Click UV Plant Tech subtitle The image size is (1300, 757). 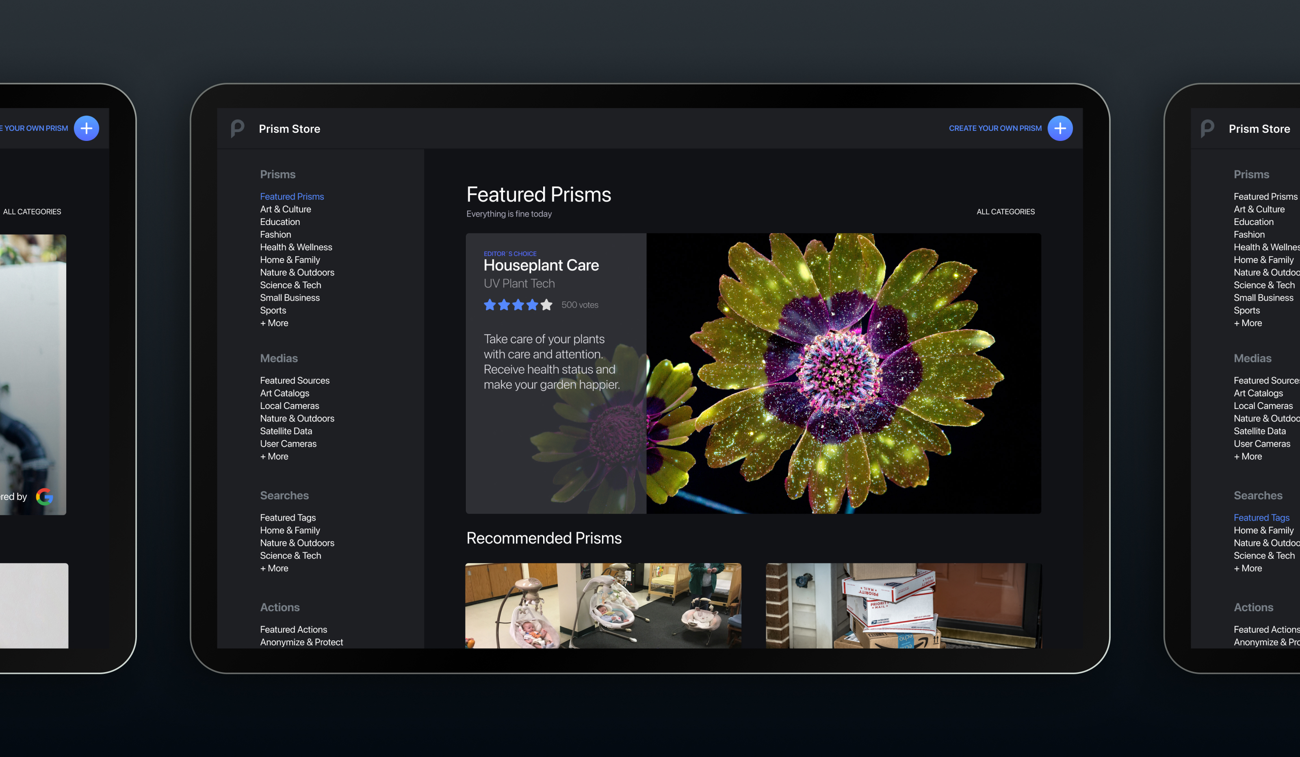(x=519, y=283)
